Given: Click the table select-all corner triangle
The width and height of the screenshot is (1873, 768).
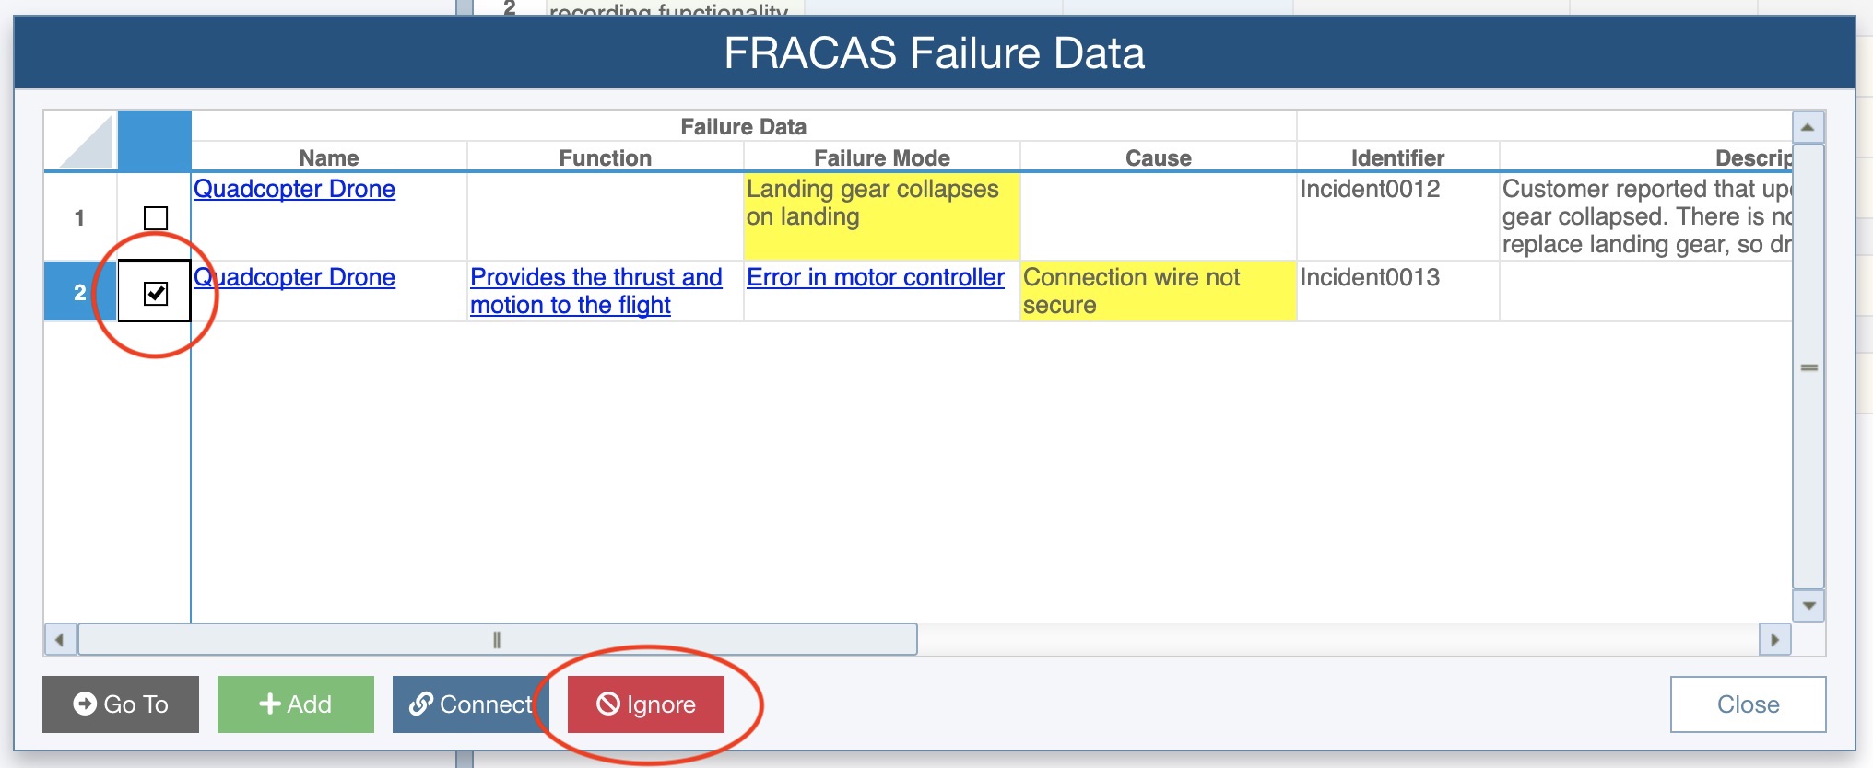Looking at the screenshot, I should click(81, 141).
